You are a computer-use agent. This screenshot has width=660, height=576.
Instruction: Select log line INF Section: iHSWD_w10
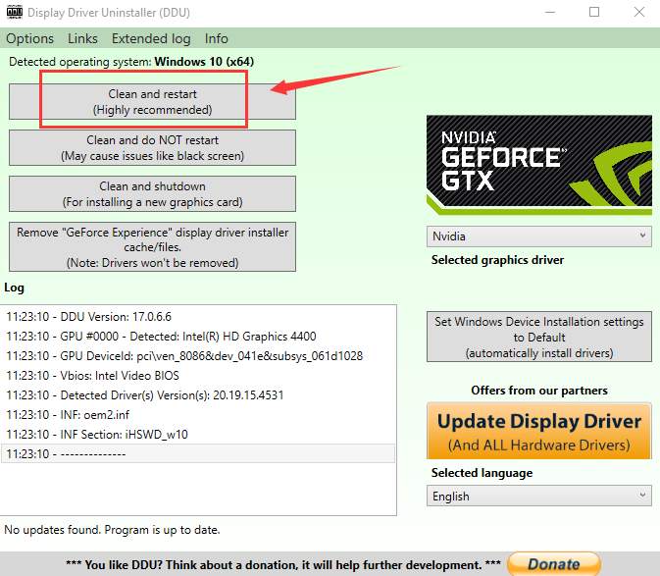[198, 435]
